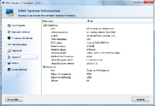Image resolution: width=155 pixels, height=106 pixels.
Task: Click the Képernyő group icon in the list
Action: click(x=44, y=67)
